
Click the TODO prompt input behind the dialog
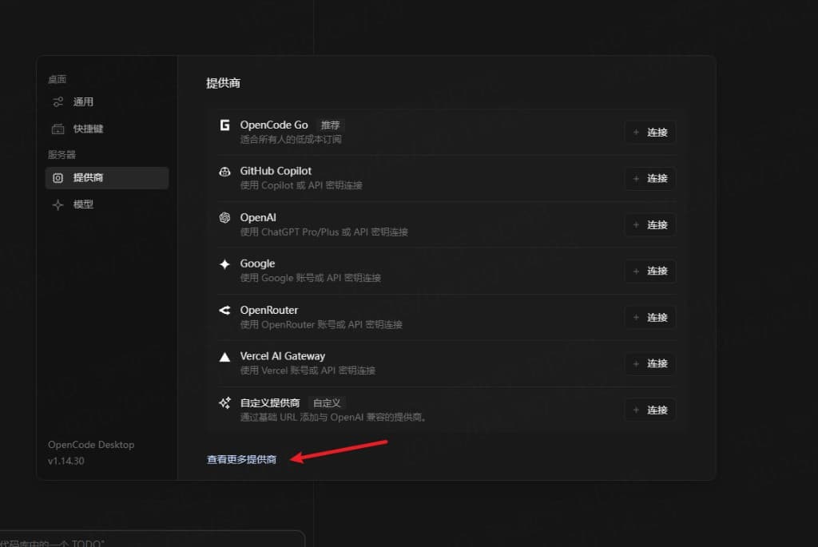(153, 539)
